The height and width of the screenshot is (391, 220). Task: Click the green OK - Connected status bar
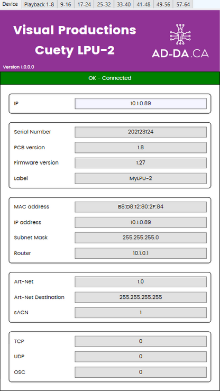click(110, 78)
